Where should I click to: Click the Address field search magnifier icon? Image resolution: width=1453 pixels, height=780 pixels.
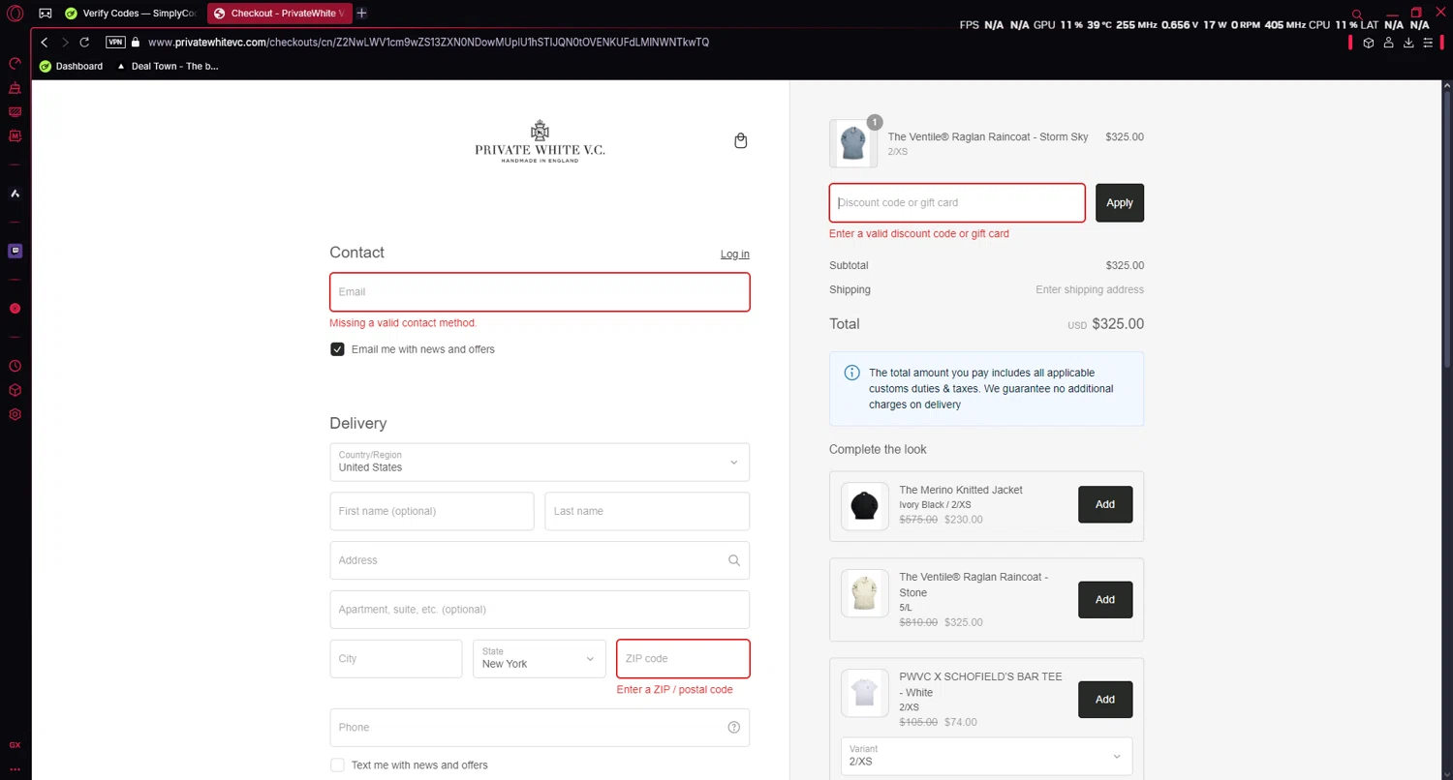point(733,560)
